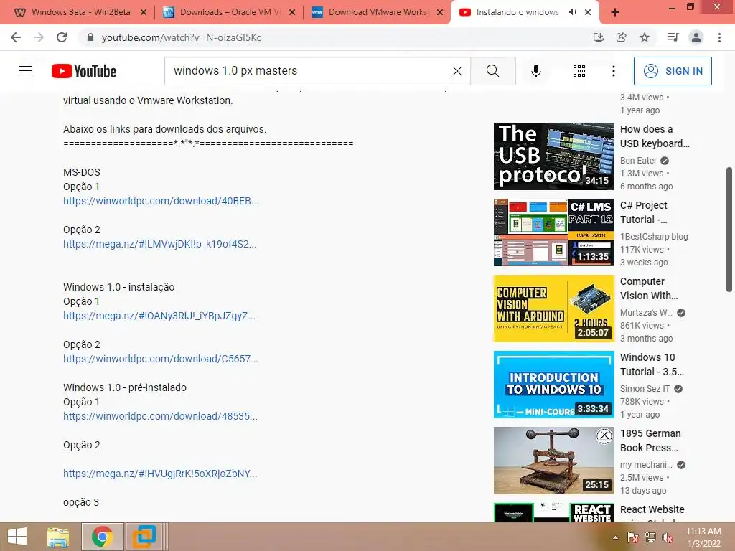Open the How does a USB keyboard title
Image resolution: width=735 pixels, height=551 pixels.
655,136
